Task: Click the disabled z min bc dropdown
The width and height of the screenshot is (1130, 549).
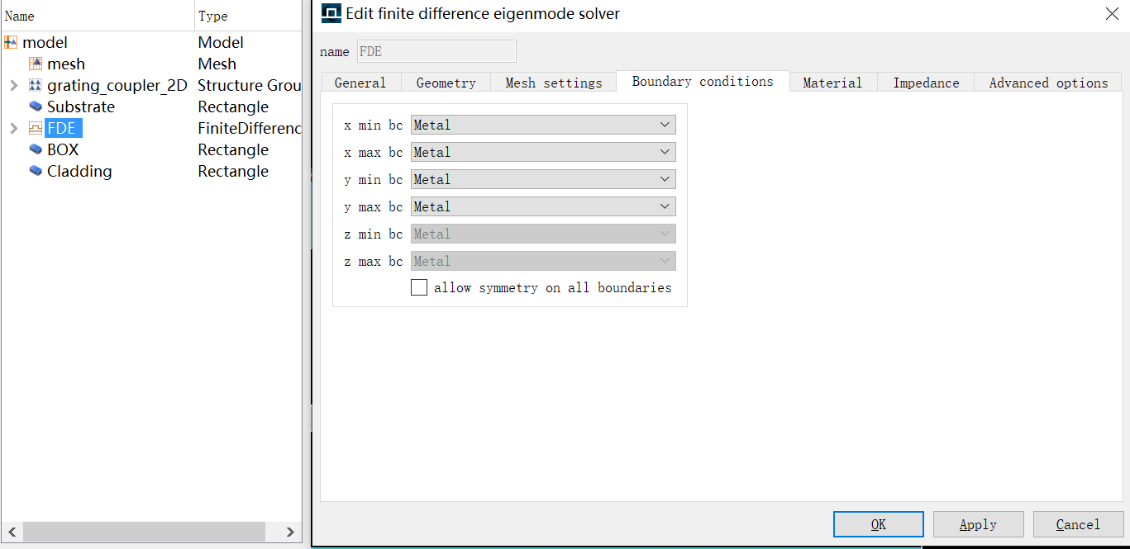Action: 543,234
